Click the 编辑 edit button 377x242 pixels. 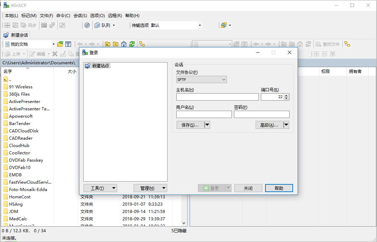coord(37,54)
